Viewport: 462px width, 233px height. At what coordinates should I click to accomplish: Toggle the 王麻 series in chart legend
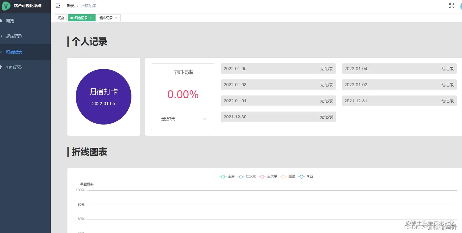point(227,176)
